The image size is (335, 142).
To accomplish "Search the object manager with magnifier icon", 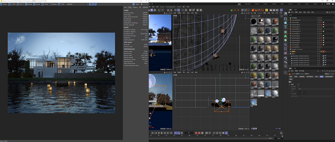I will (327, 12).
